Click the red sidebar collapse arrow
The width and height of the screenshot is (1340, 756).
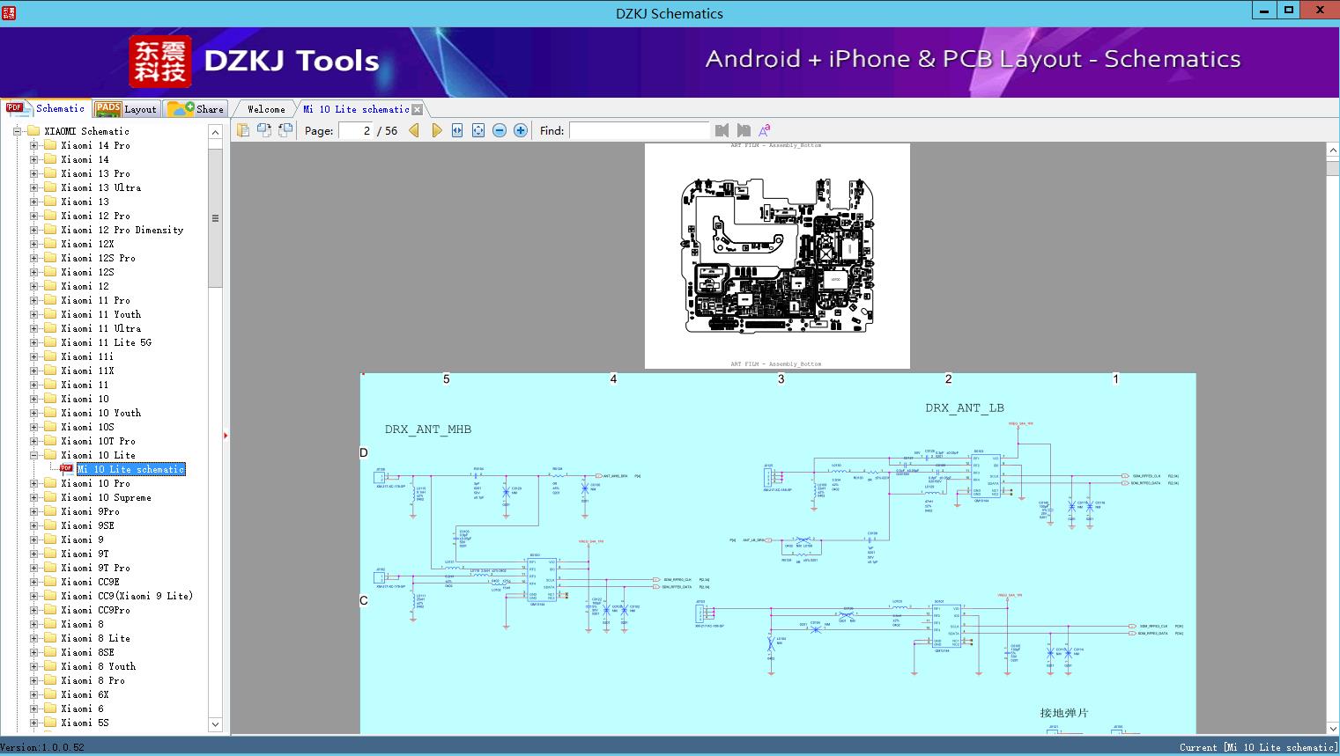pyautogui.click(x=226, y=436)
